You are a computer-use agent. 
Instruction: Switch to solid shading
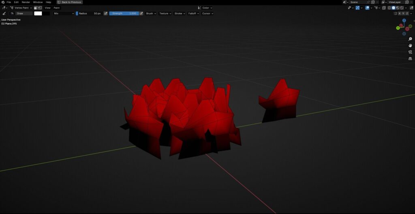pyautogui.click(x=394, y=8)
